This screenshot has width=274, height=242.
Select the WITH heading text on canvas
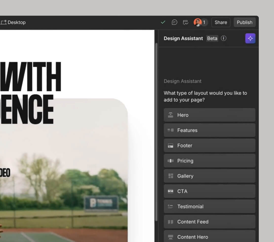tap(31, 77)
